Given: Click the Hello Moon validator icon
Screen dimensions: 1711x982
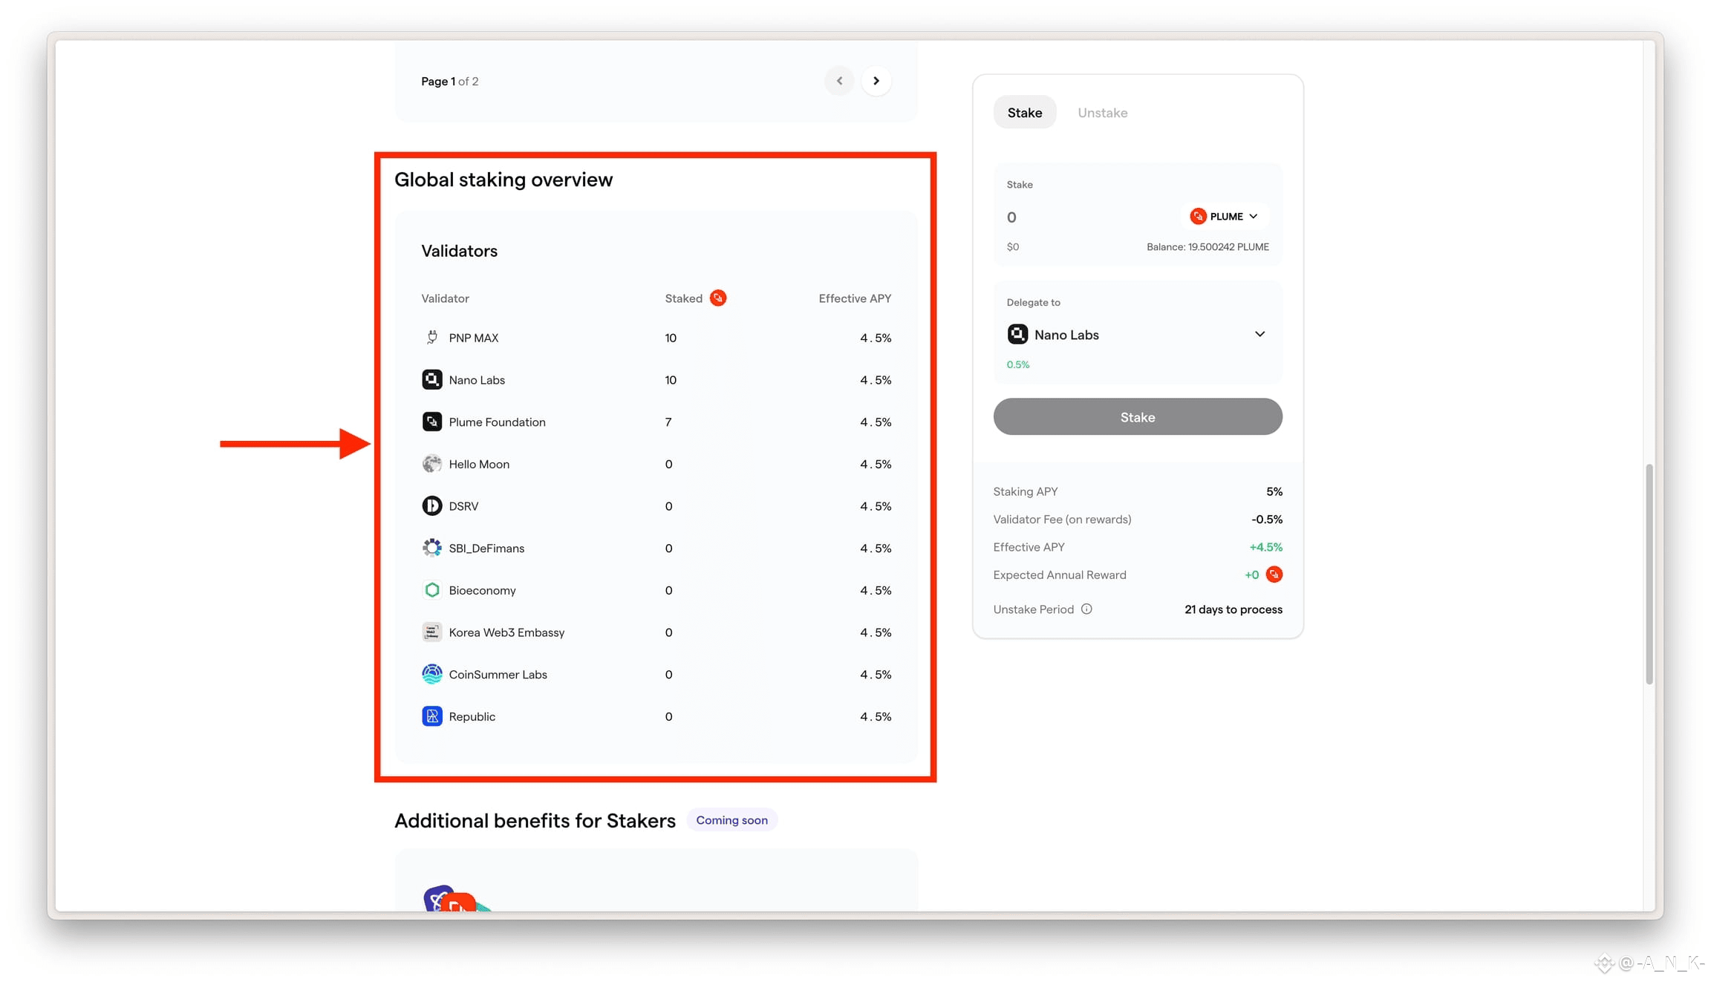Looking at the screenshot, I should 431,464.
